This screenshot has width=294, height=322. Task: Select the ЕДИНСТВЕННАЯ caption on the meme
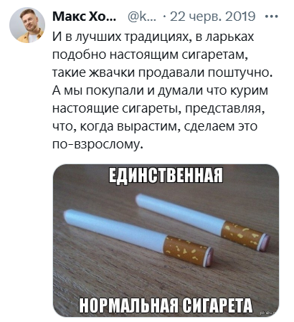click(166, 176)
